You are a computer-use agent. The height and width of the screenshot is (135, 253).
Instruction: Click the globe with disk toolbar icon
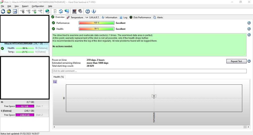(x=48, y=11)
